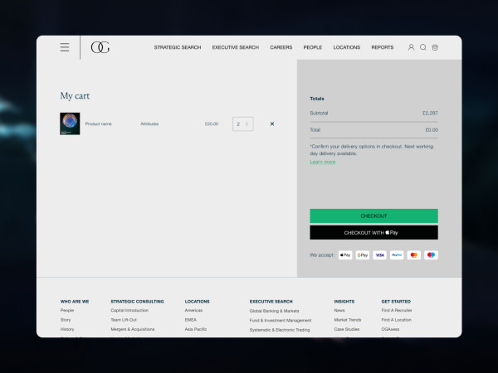
Task: Go to the Careers page
Action: point(281,47)
